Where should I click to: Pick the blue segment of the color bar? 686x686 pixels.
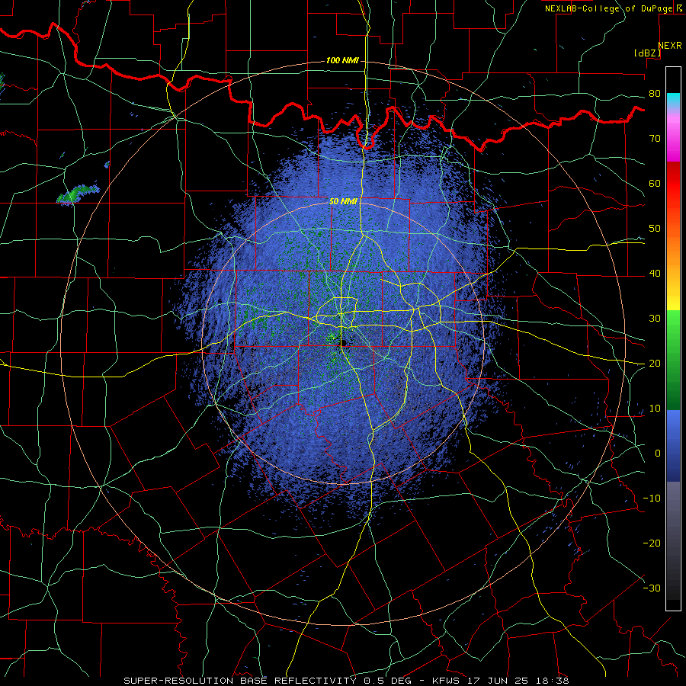pyautogui.click(x=673, y=445)
